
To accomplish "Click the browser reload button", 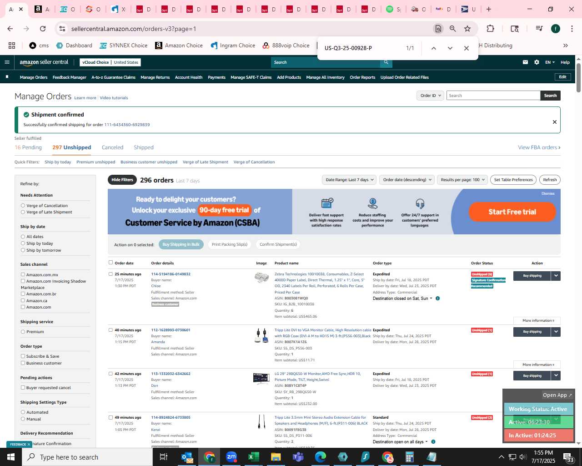I will (43, 29).
